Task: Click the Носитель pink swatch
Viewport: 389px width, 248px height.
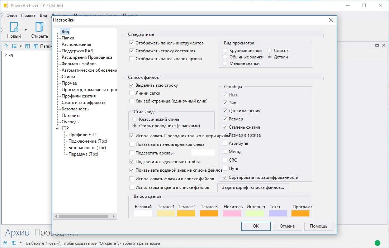Action: (232, 213)
